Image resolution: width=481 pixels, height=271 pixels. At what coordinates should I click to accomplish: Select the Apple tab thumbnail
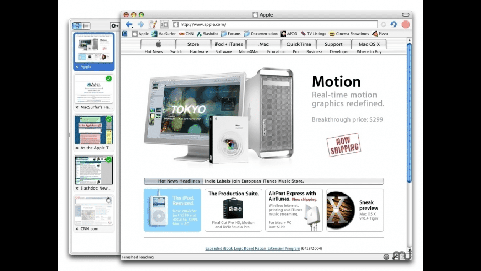(94, 48)
